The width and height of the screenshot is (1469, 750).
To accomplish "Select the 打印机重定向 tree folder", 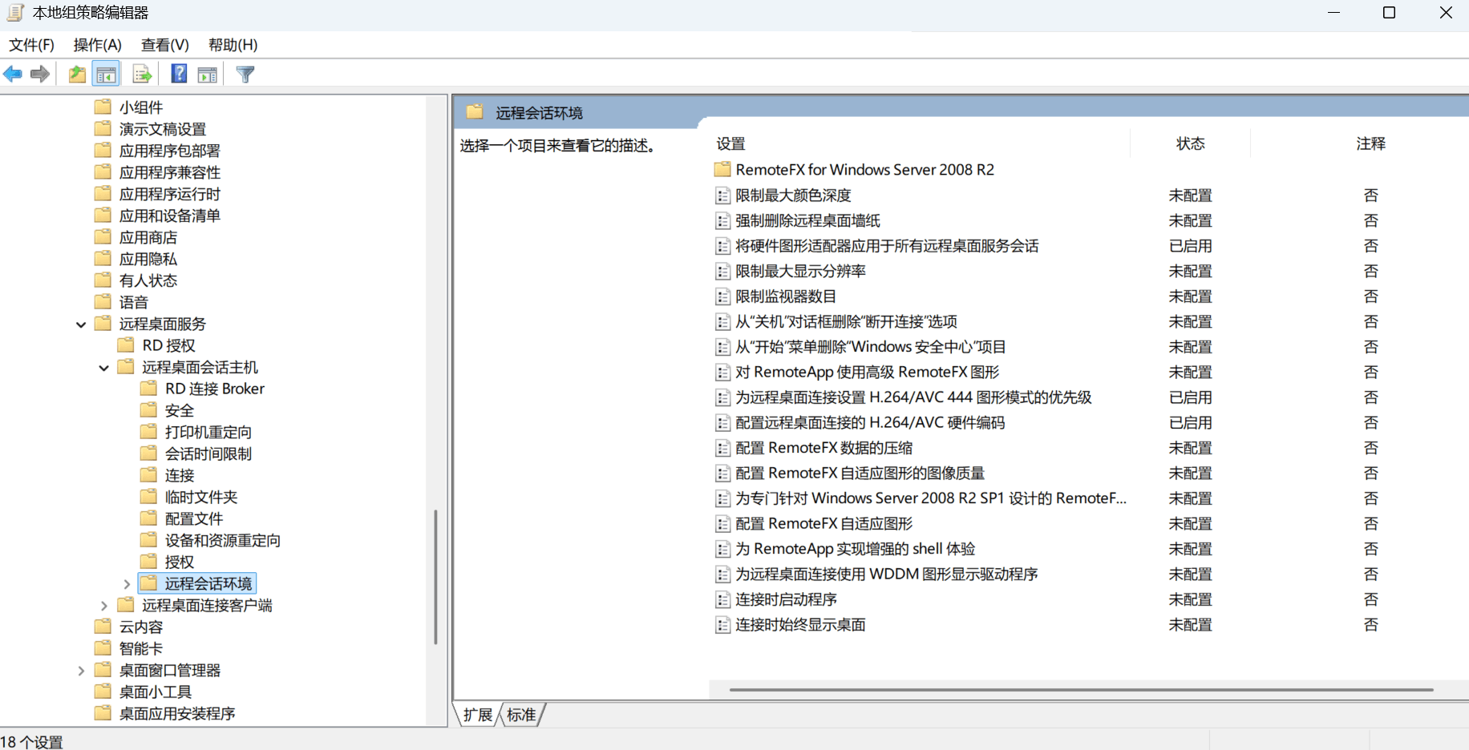I will pyautogui.click(x=208, y=432).
